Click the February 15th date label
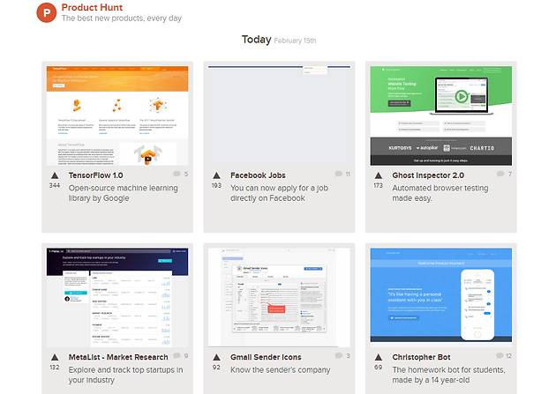 295,41
